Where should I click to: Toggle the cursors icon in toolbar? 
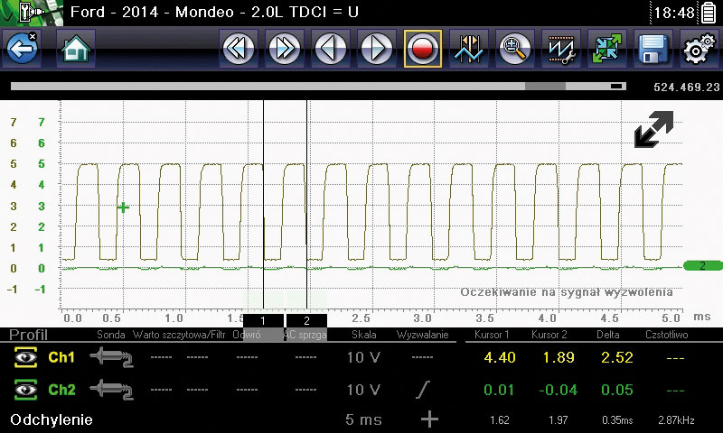470,49
